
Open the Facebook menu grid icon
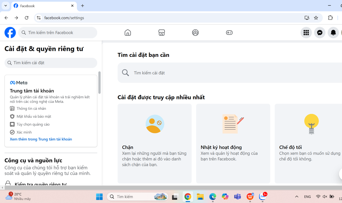click(x=306, y=33)
